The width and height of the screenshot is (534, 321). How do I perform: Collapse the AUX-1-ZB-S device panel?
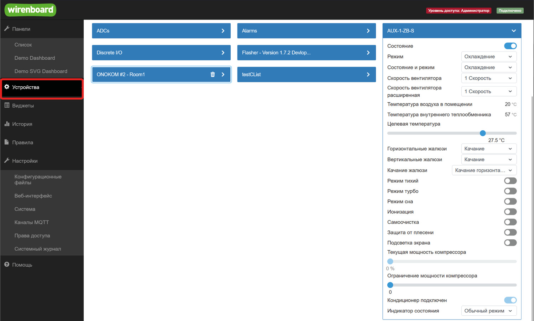click(x=513, y=31)
